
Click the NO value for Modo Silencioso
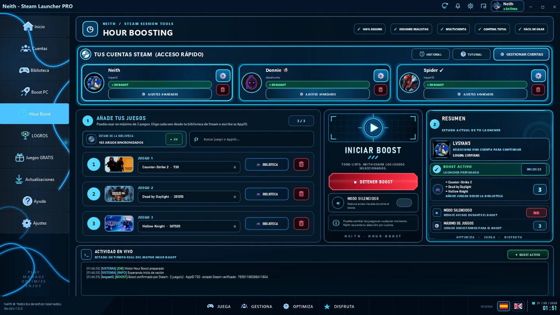coord(536,212)
